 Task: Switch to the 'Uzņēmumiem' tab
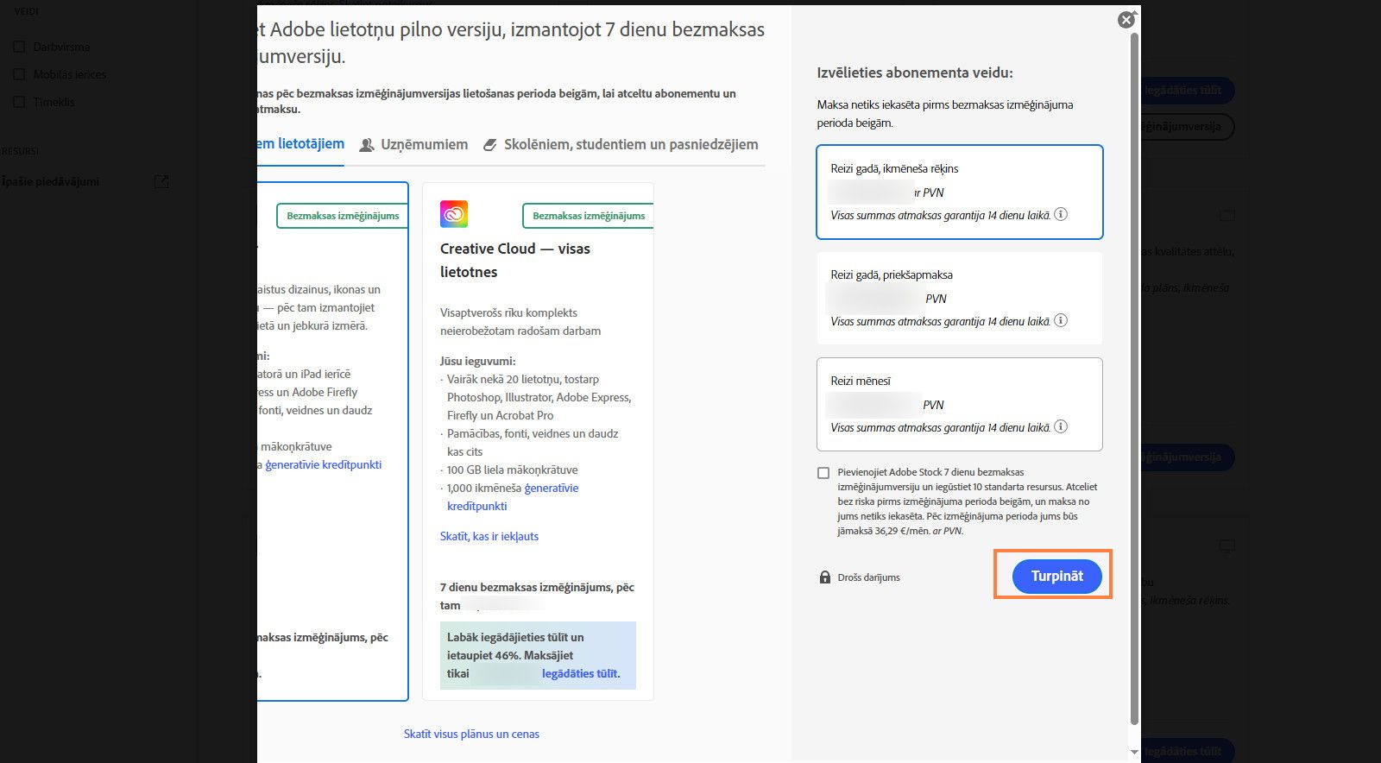(414, 144)
